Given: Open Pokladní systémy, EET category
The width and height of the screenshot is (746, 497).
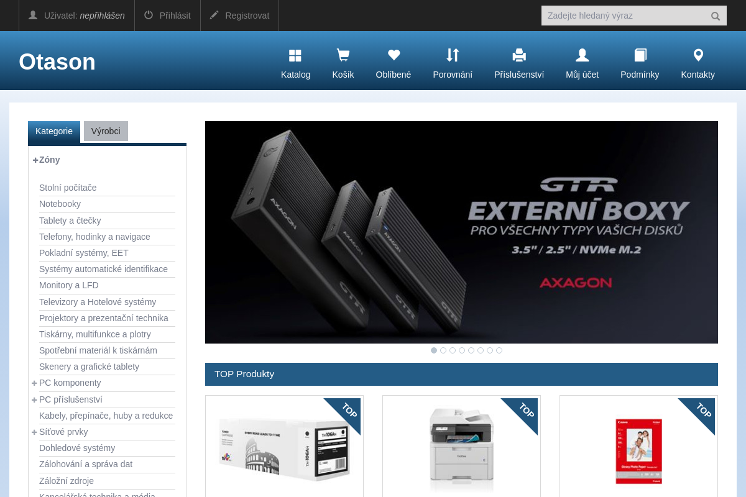Looking at the screenshot, I should (x=84, y=253).
